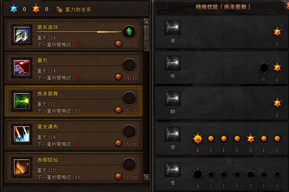
Task: Click the blue star point counter icon
Action: [x=14, y=9]
